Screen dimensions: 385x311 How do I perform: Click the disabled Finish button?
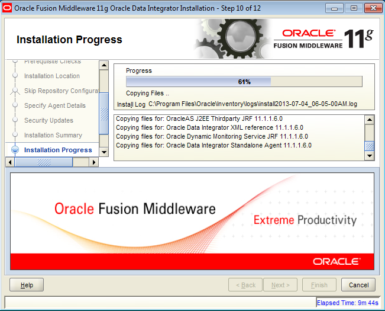[319, 285]
